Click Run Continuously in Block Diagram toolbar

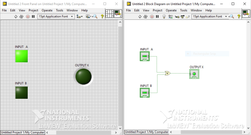coord(145,17)
